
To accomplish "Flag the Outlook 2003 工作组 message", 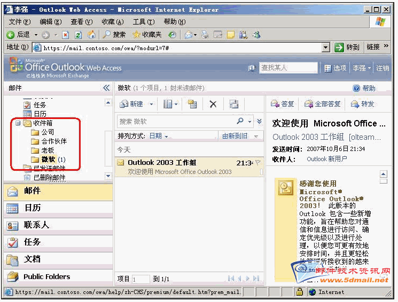I will 257,162.
